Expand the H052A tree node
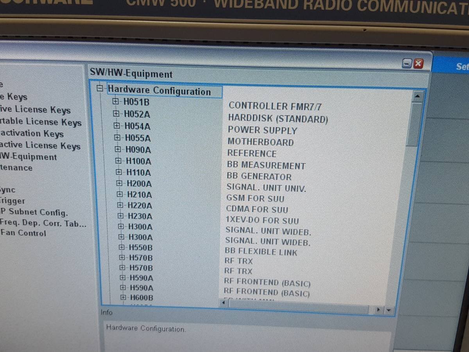 click(x=116, y=114)
